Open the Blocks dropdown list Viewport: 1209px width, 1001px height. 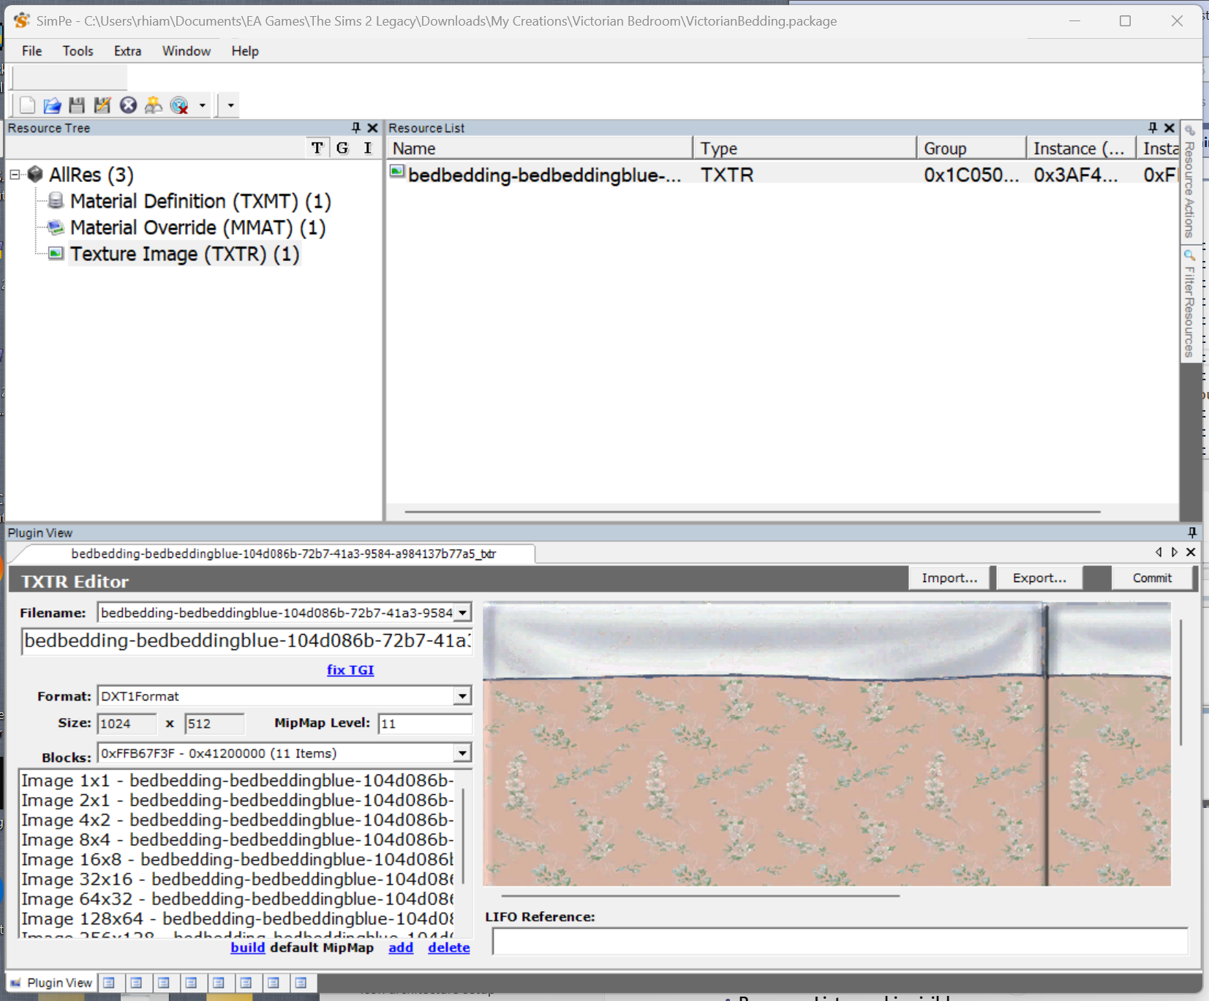tap(462, 753)
